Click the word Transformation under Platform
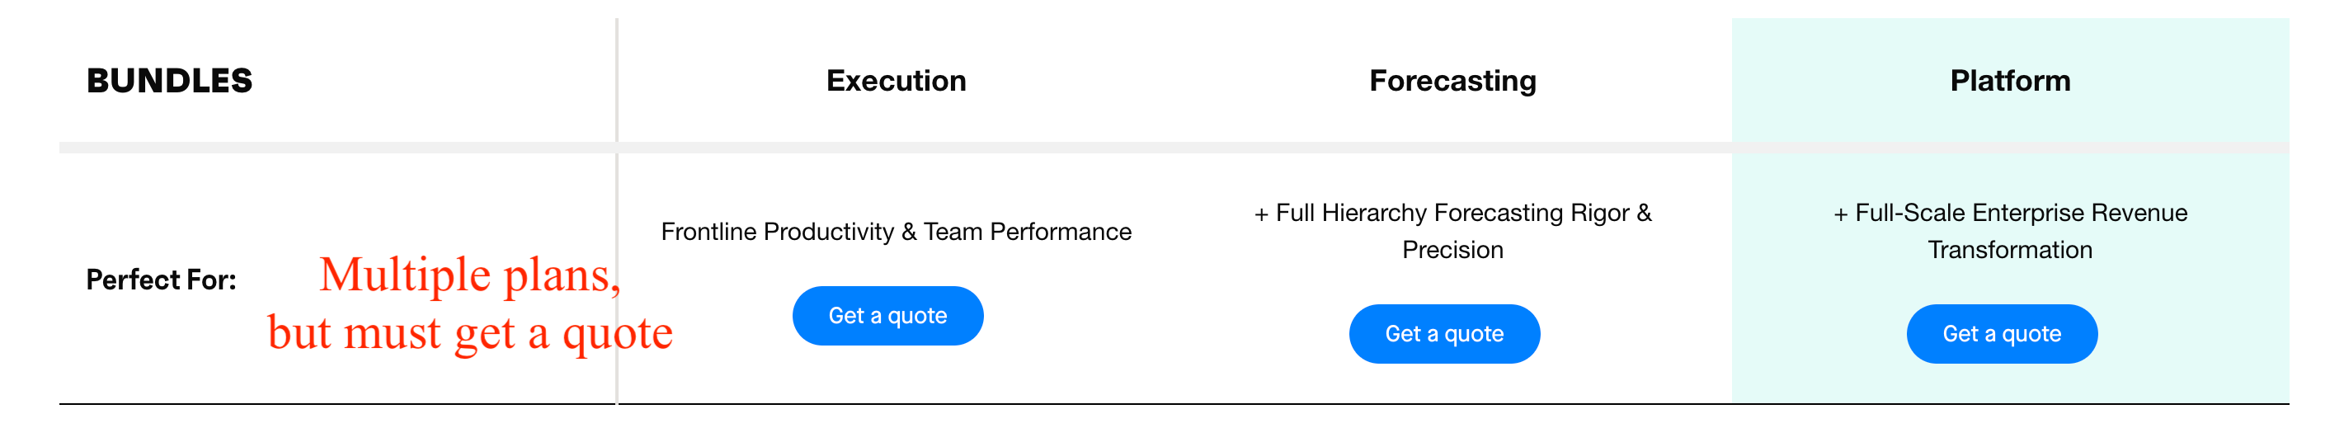Screen dimensions: 2344x442 [x=2010, y=250]
